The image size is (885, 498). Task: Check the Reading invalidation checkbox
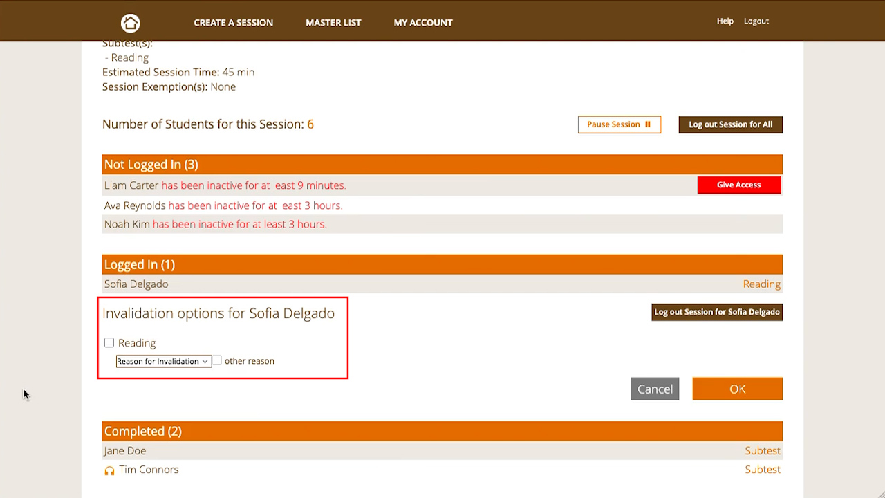point(109,343)
